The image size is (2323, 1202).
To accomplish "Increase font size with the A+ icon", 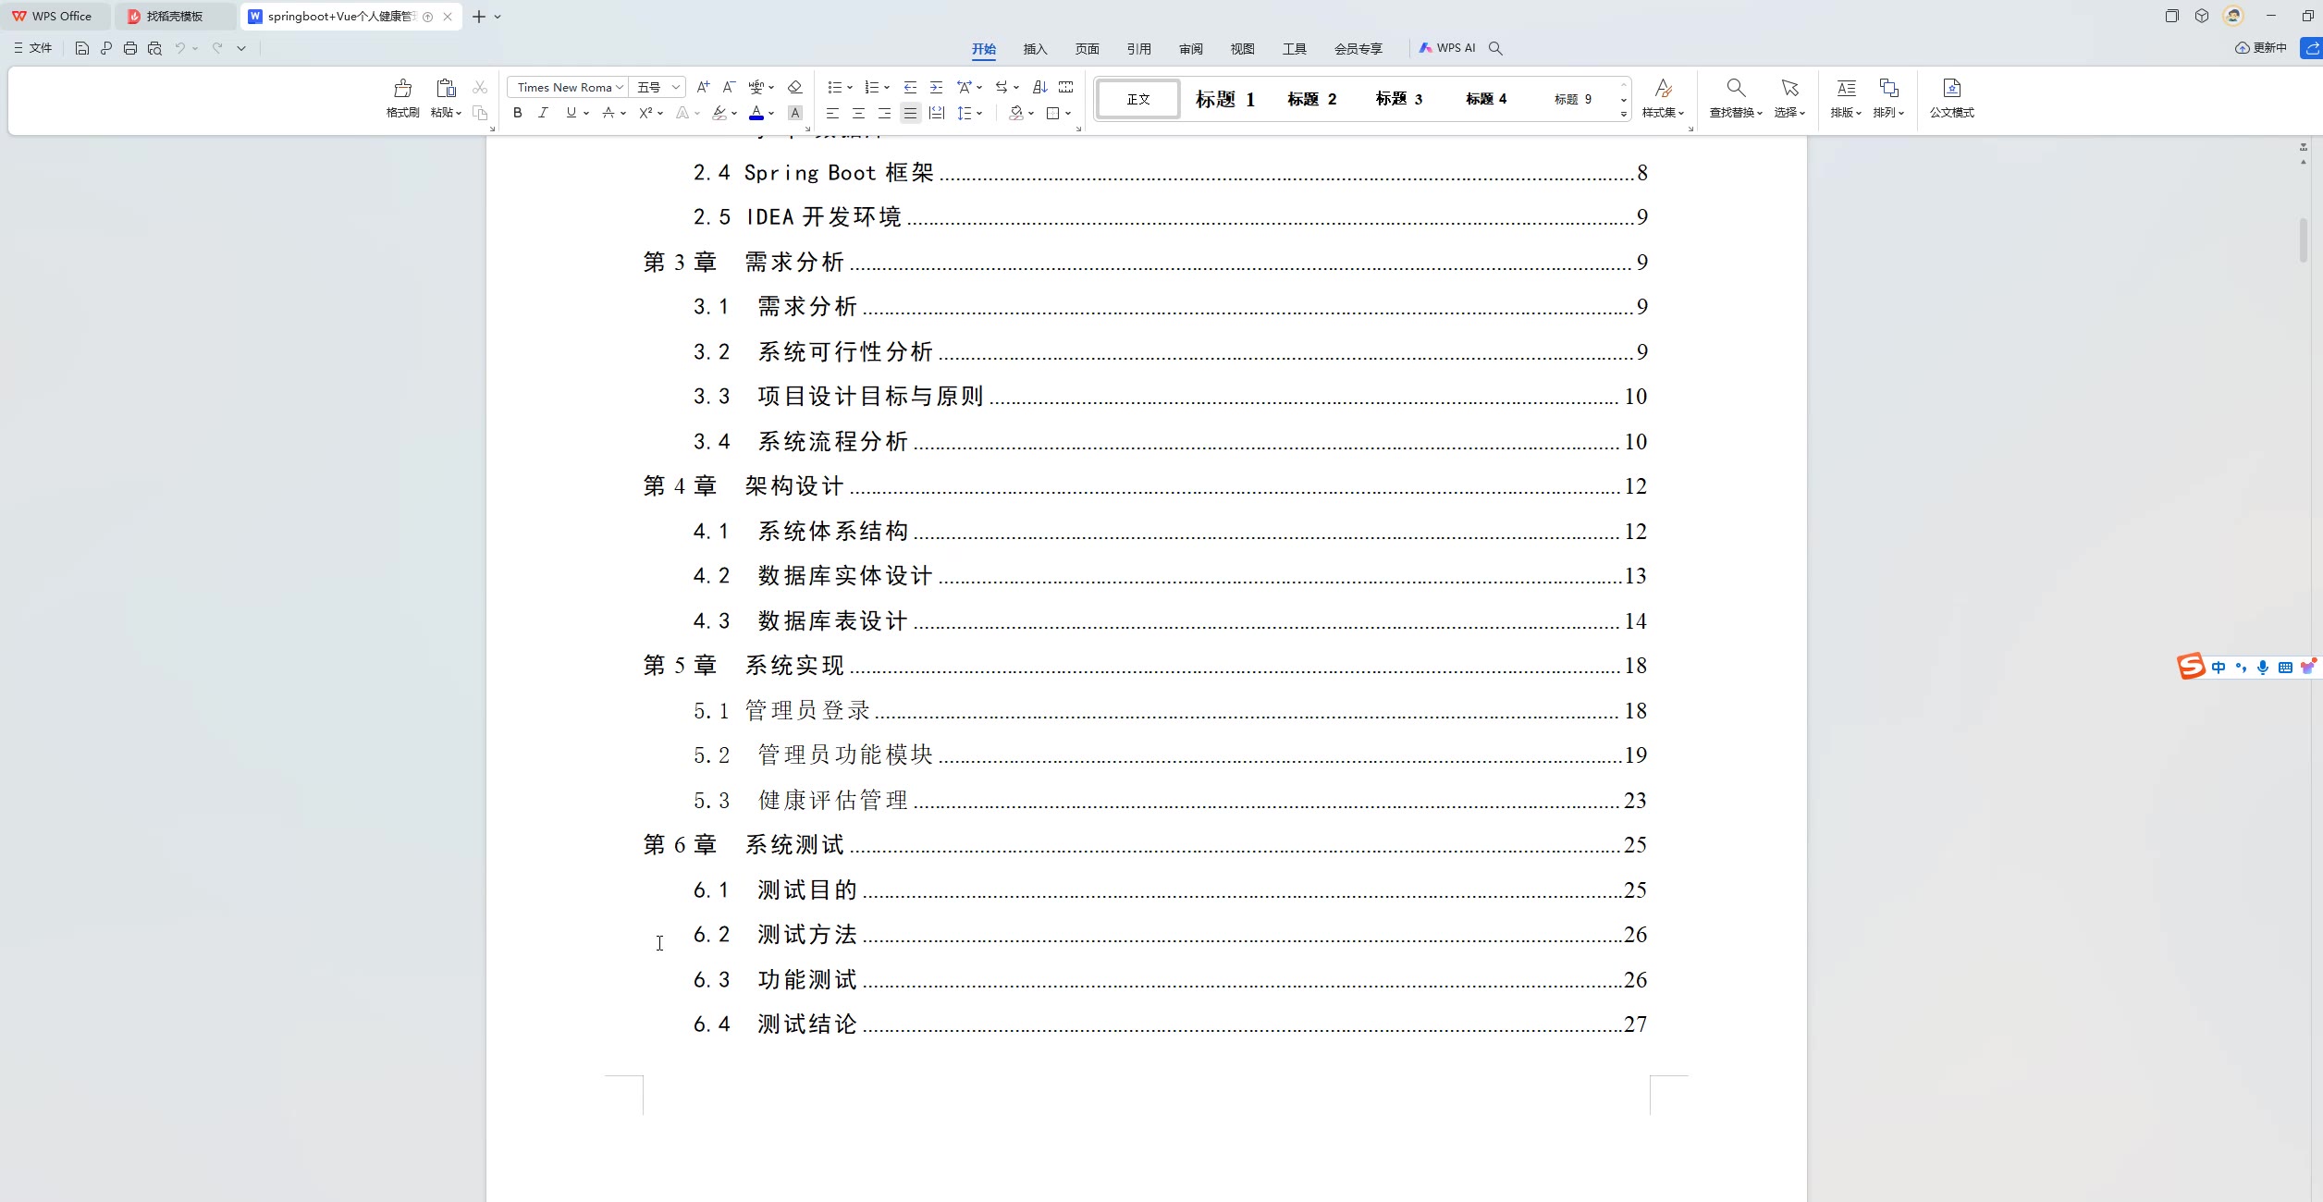I will coord(703,87).
